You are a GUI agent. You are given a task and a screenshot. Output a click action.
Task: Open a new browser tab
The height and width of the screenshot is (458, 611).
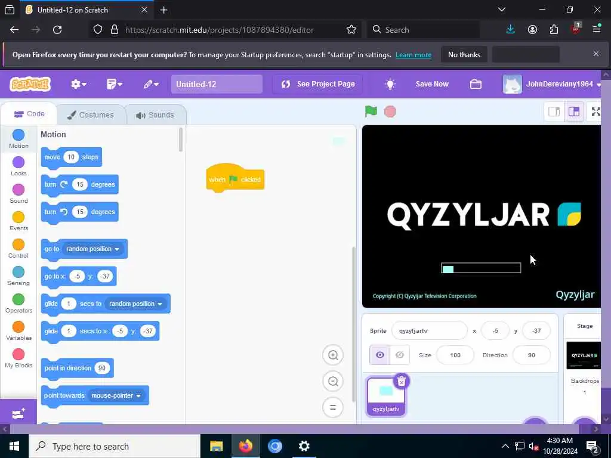(x=163, y=10)
